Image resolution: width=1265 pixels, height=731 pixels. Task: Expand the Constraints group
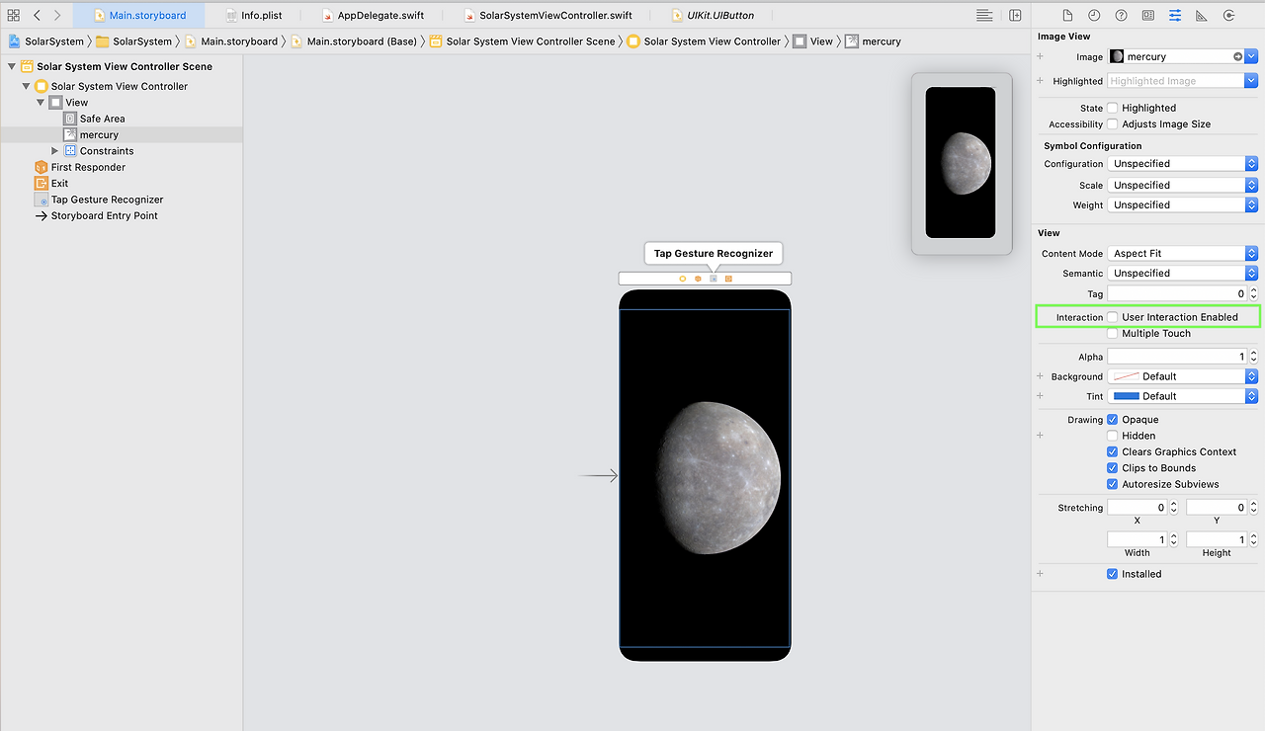point(55,151)
